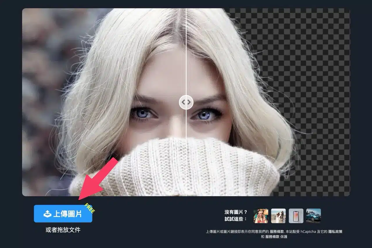Click the blurred original background in the preview
Image resolution: width=372 pixels, height=248 pixels.
coord(41,87)
